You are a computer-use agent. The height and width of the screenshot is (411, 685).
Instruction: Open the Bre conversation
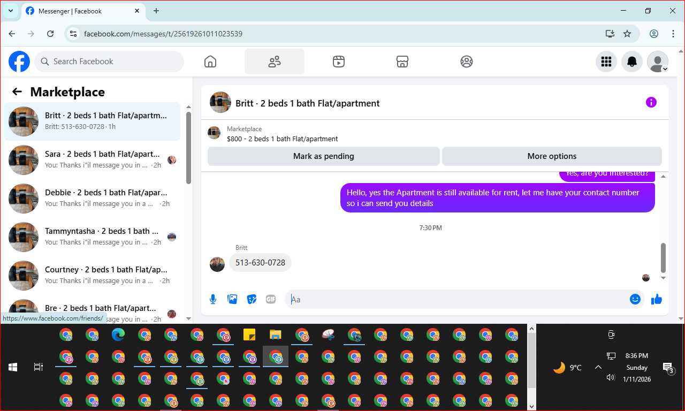pos(92,309)
